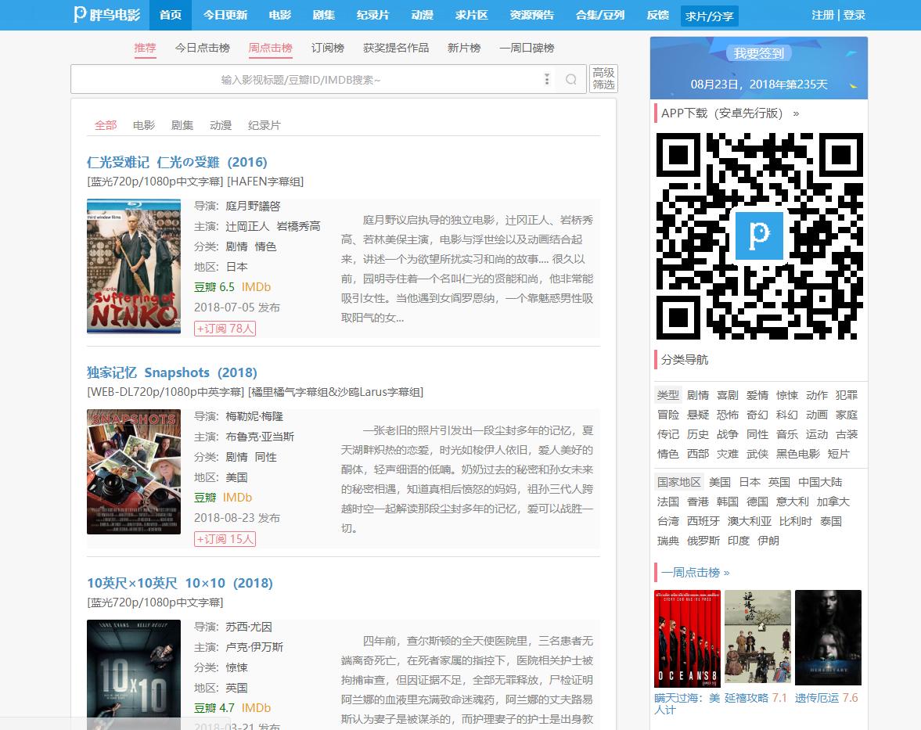Filter by region 伊朗 in sidebar
This screenshot has height=730, width=921.
point(768,541)
